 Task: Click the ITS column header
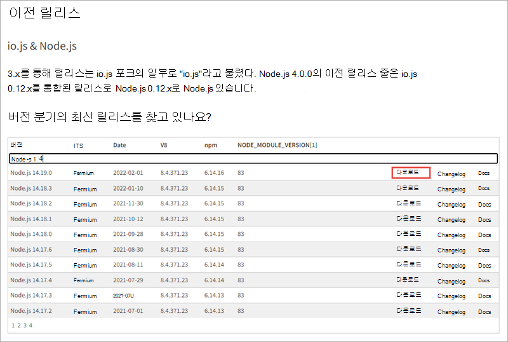(x=78, y=146)
